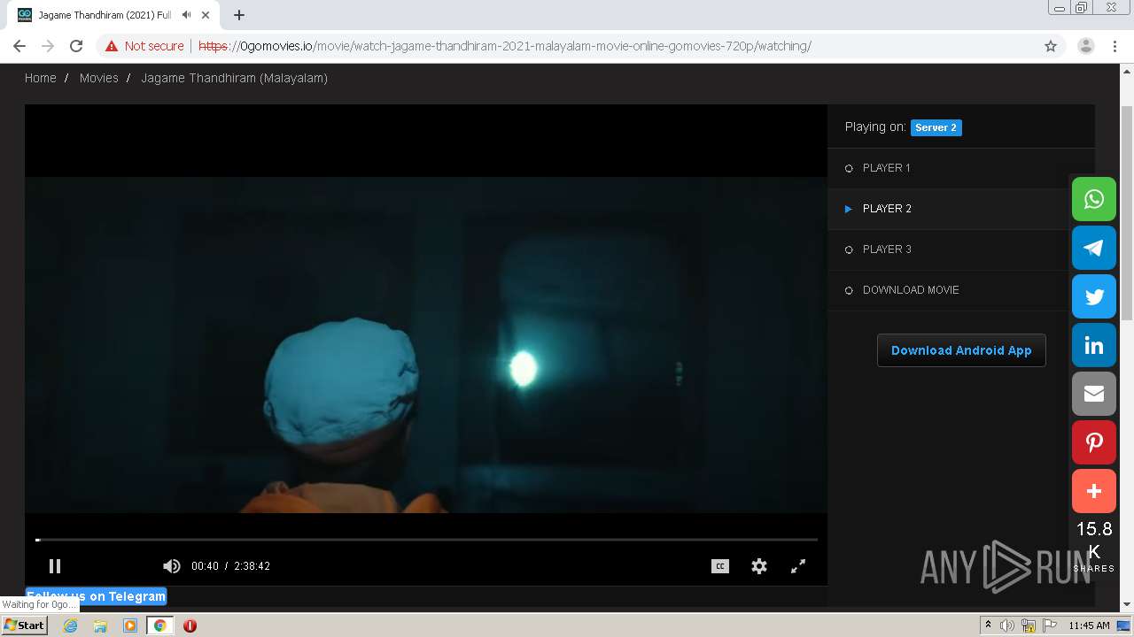Go to the Home breadcrumb
Screen dimensions: 1134x637
coord(41,78)
